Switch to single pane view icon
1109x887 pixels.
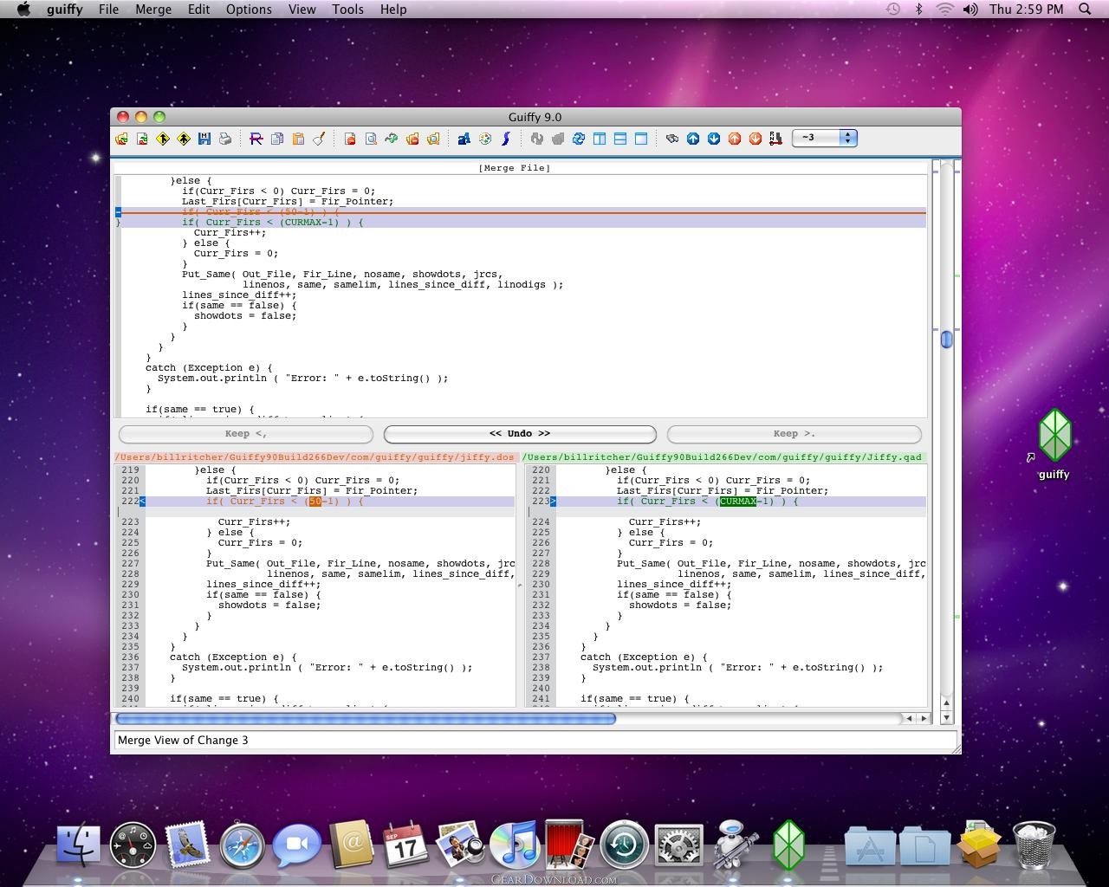(x=641, y=139)
